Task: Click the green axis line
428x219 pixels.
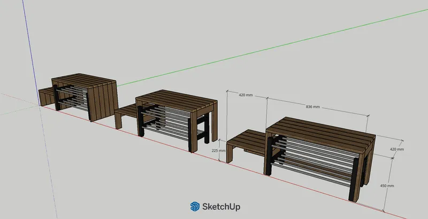Action: click(x=273, y=48)
